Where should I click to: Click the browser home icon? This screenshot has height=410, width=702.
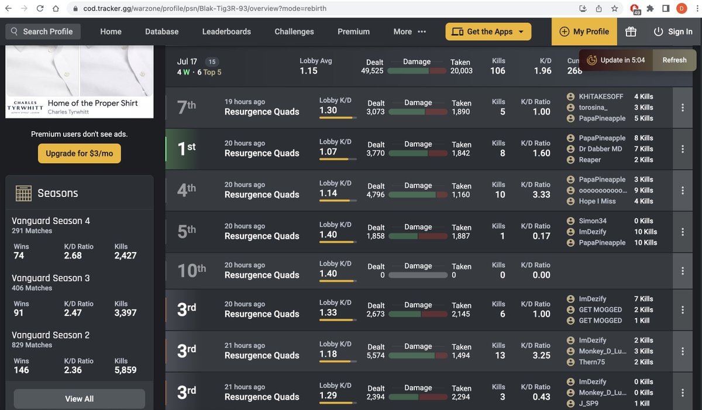[x=56, y=9]
